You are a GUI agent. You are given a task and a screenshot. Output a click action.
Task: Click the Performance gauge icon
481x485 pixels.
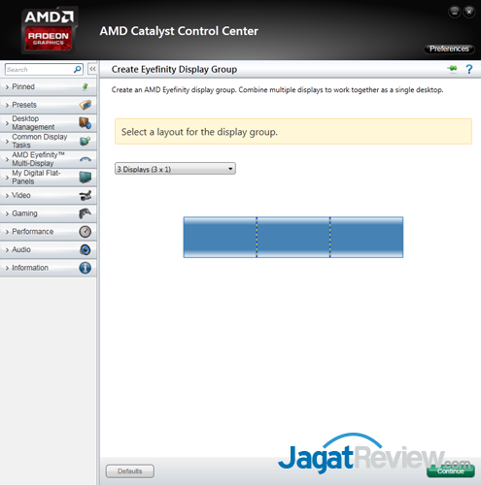click(86, 232)
